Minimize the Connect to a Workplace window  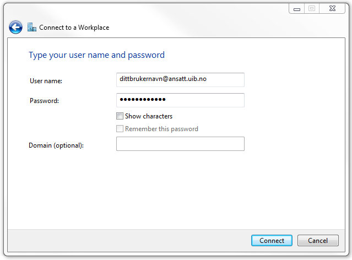pos(296,9)
